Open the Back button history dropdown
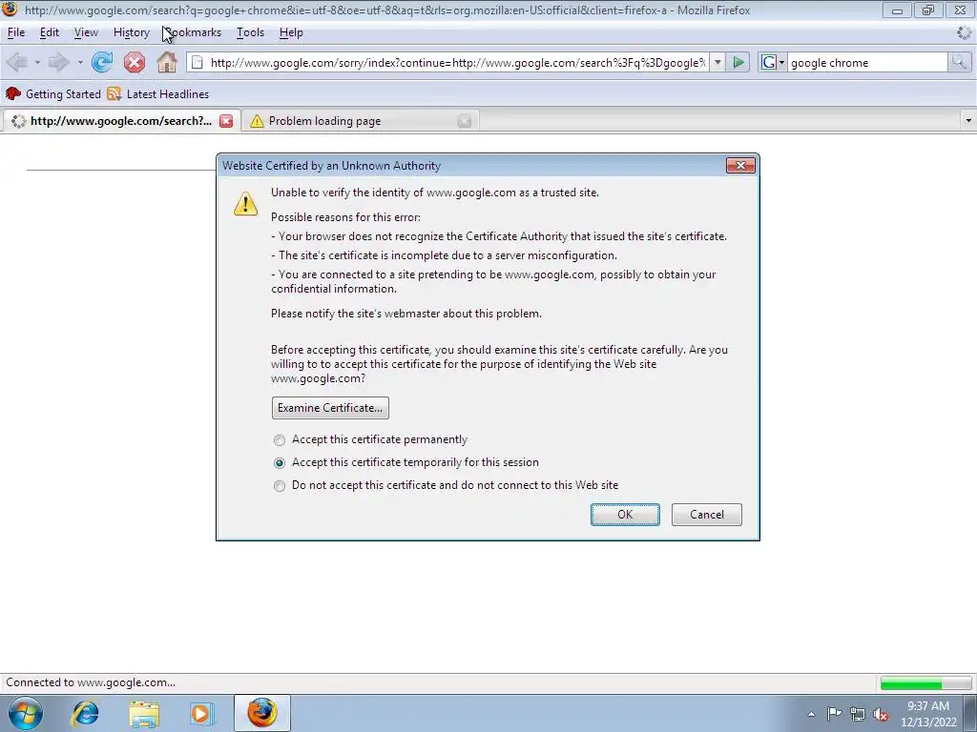977x732 pixels. pos(37,62)
